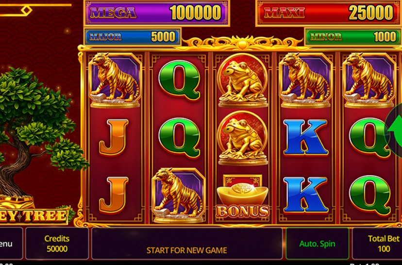The width and height of the screenshot is (402, 265).
Task: Open the Menu panel
Action: (11, 244)
